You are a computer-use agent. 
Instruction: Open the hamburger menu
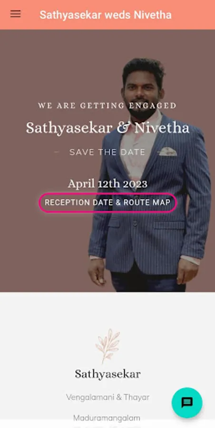click(x=16, y=14)
